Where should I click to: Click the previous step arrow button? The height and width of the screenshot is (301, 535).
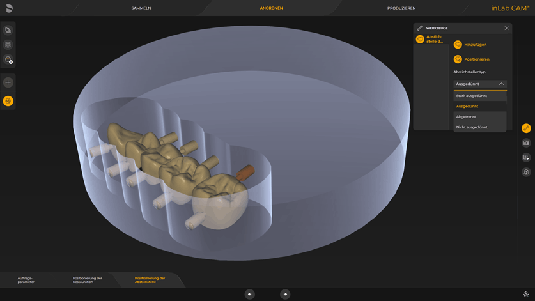click(x=250, y=294)
